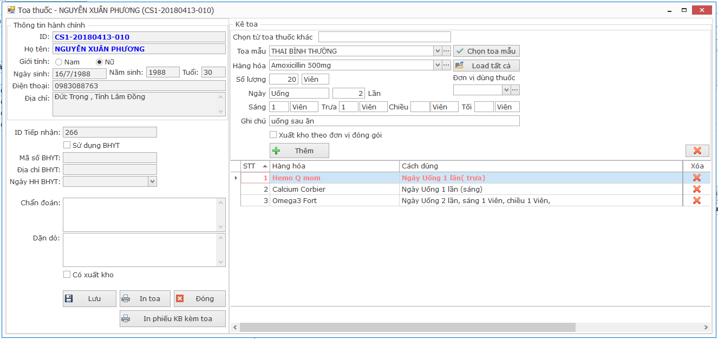Save the prescription with Lưu
Viewport: 718px width, 339px height.
click(x=89, y=298)
